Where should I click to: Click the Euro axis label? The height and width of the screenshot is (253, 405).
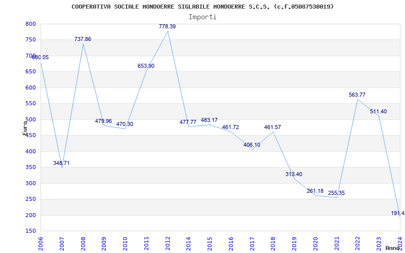(25, 129)
